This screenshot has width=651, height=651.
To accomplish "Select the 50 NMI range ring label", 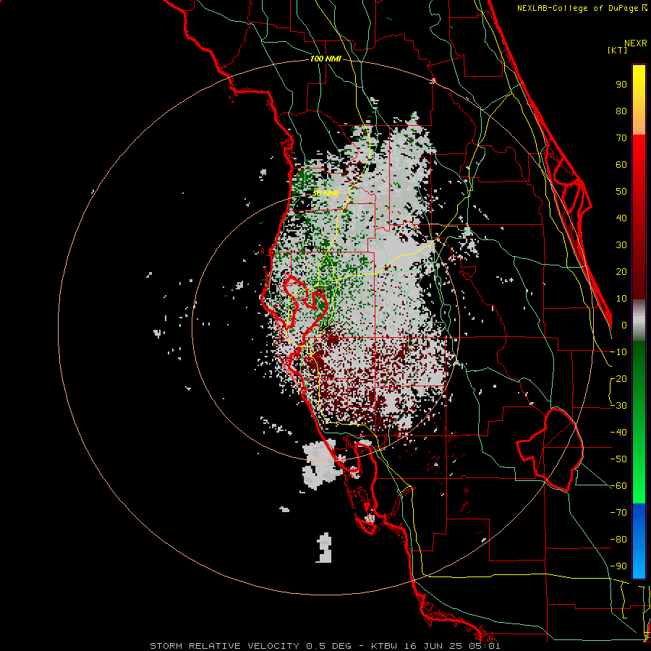I will (325, 193).
